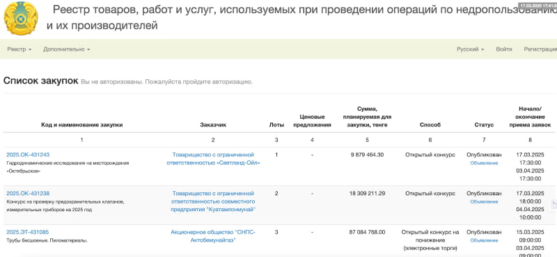557x257 pixels.
Task: Click date 15.03.2025 09:00:00
Action: coord(530,235)
